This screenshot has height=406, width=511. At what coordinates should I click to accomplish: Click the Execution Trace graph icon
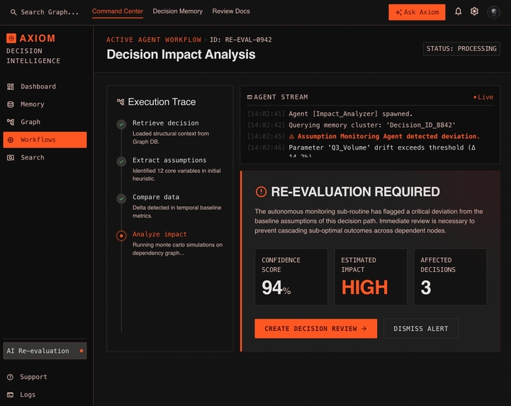120,102
